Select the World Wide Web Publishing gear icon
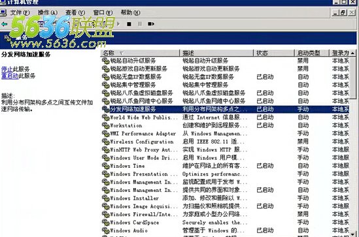This screenshot has height=237, width=359. [x=105, y=118]
